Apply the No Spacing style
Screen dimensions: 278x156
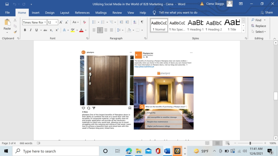coord(177,25)
